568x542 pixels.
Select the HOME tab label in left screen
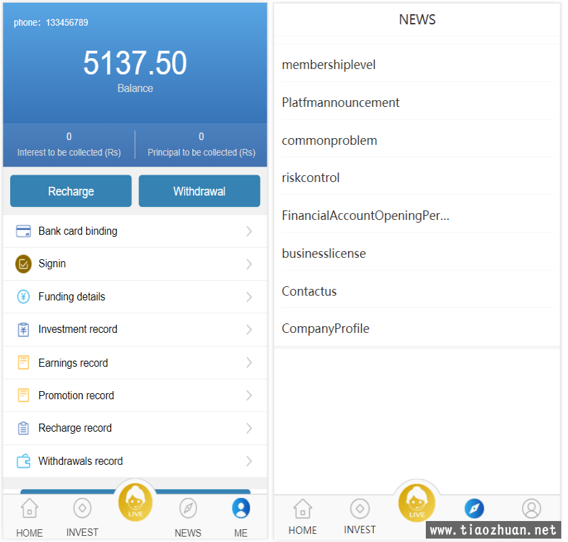coord(29,533)
